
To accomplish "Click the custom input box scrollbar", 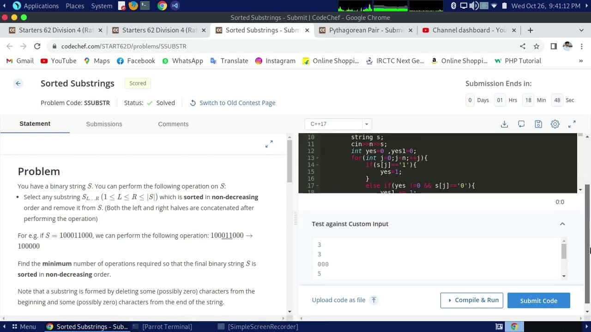I will click(564, 251).
